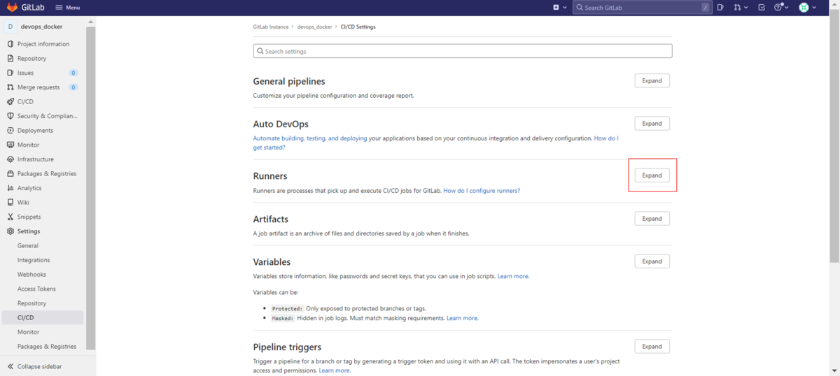Expand the Variables section
840x376 pixels.
coord(652,261)
